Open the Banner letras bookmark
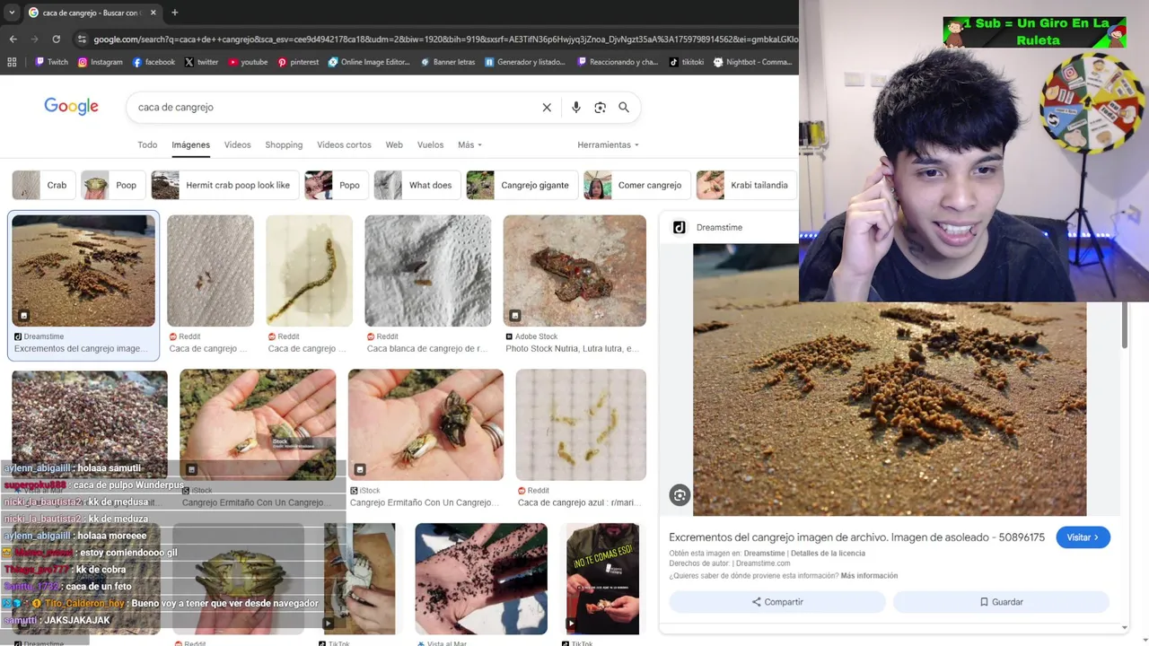Viewport: 1149px width, 646px height. click(447, 62)
